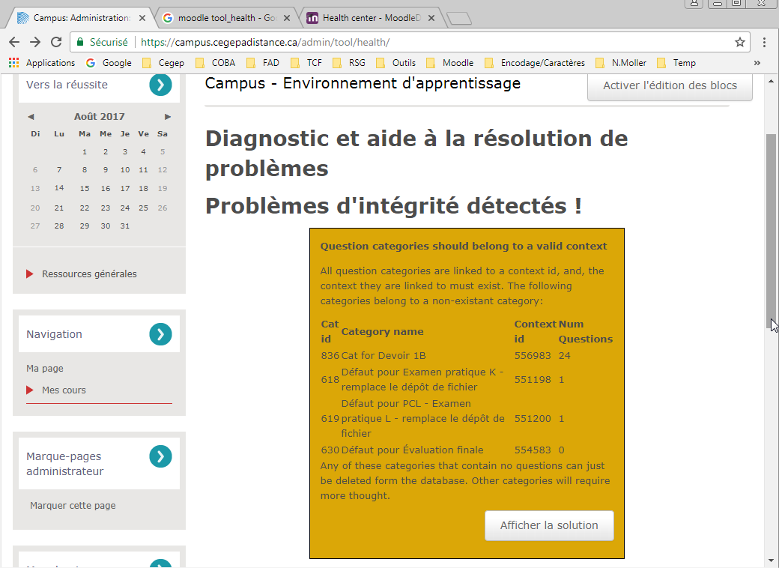
Task: Click the browser back arrow
Action: click(x=14, y=42)
